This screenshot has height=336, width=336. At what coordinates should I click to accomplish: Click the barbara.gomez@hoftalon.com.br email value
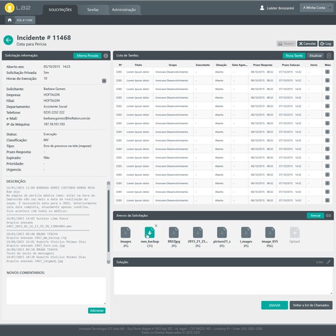click(67, 118)
